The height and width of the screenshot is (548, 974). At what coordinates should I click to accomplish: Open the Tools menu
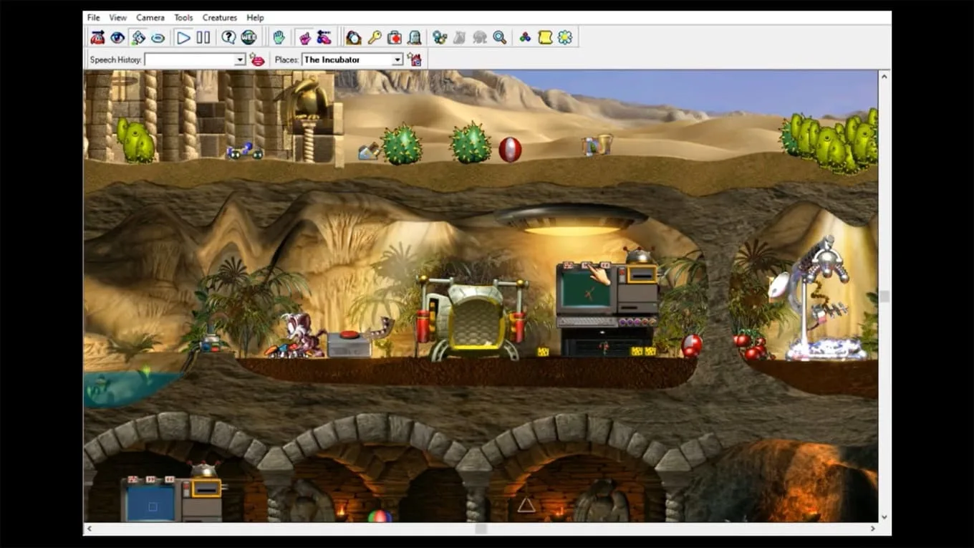coord(183,17)
